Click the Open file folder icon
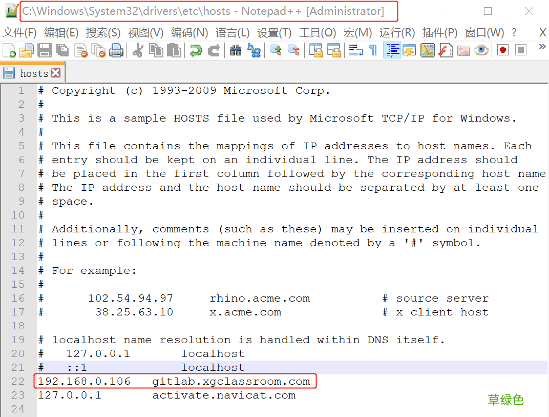 [x=27, y=50]
